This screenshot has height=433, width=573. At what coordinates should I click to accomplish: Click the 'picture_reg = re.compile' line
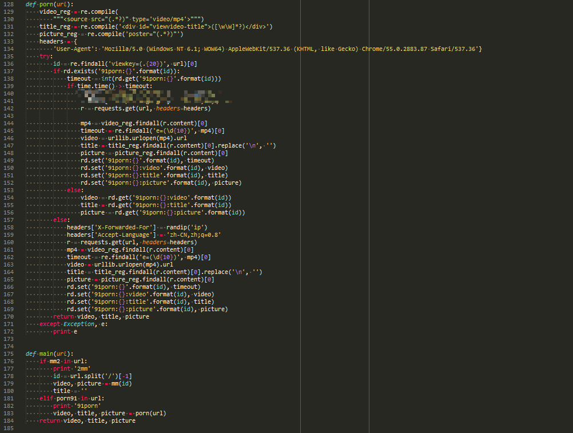tap(112, 34)
